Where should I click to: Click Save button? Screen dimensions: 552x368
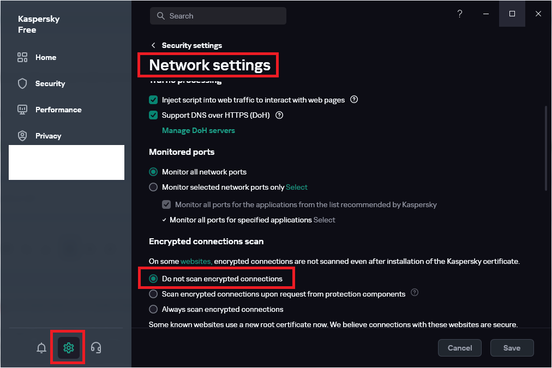coord(512,348)
